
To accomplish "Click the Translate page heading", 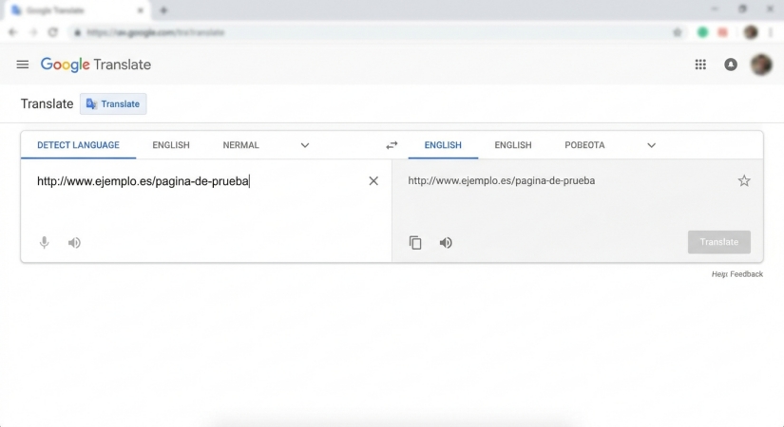I will click(47, 103).
